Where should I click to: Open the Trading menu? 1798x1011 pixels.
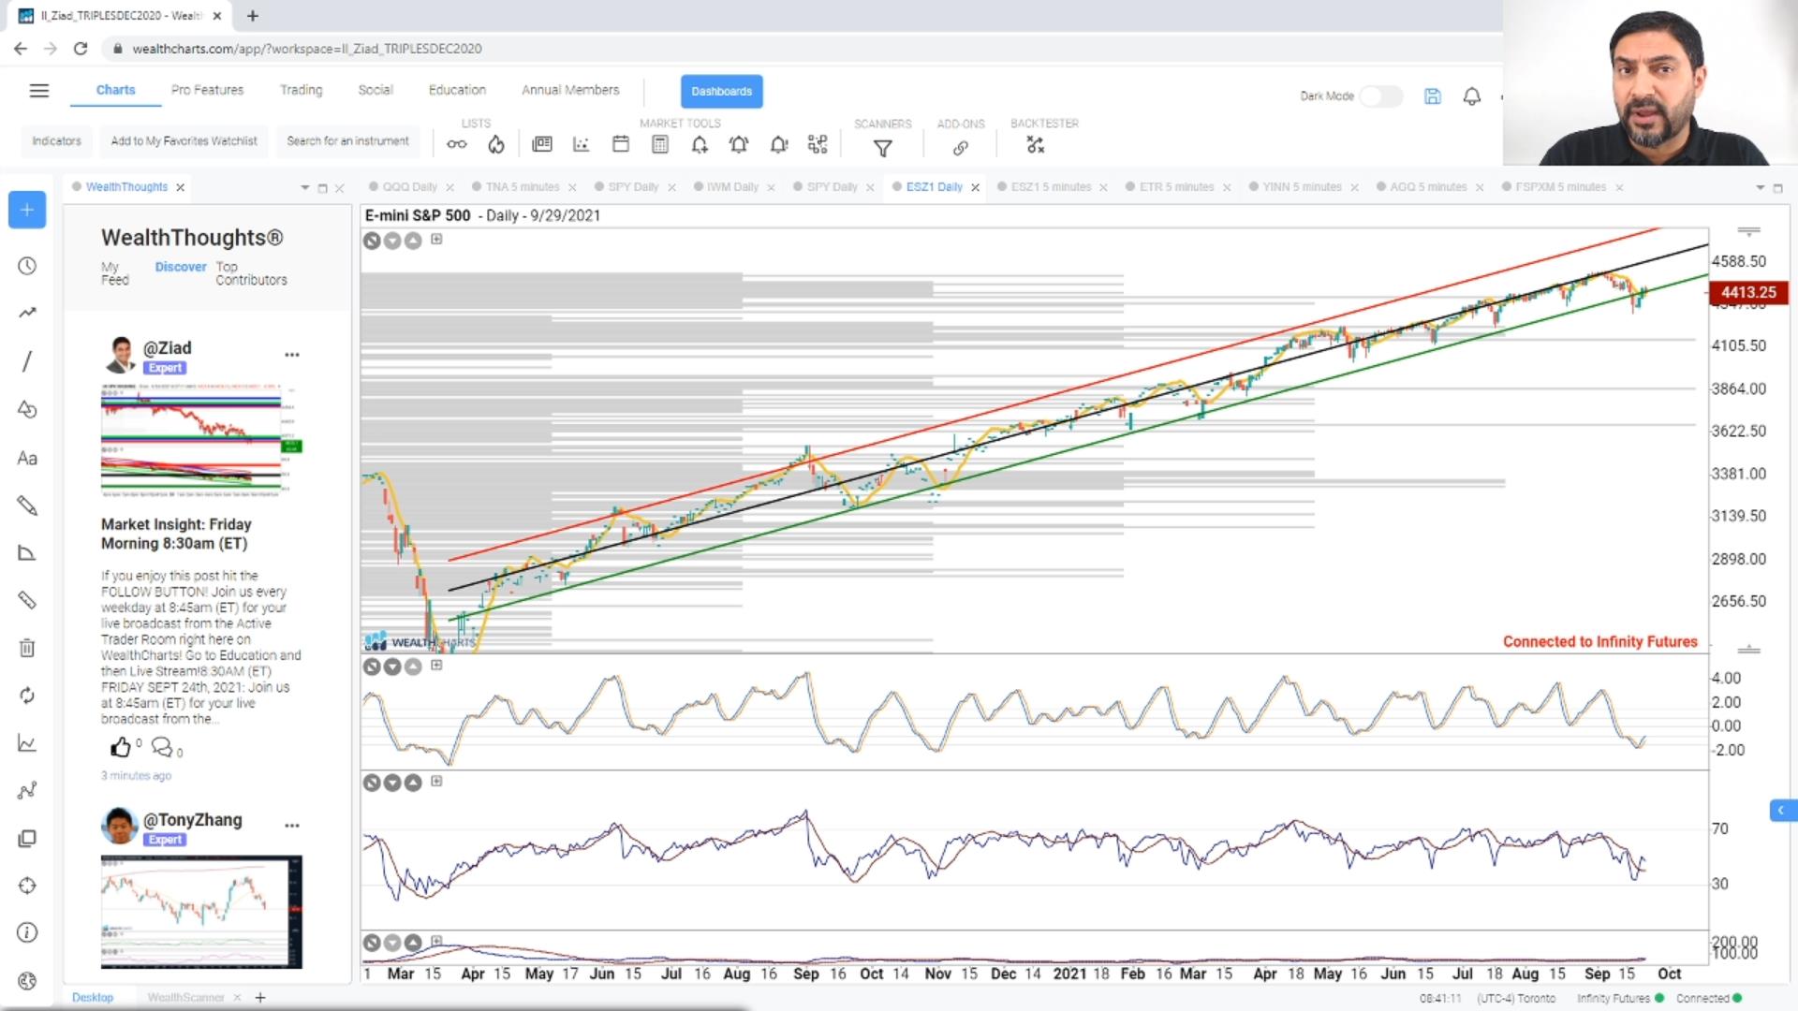[301, 90]
